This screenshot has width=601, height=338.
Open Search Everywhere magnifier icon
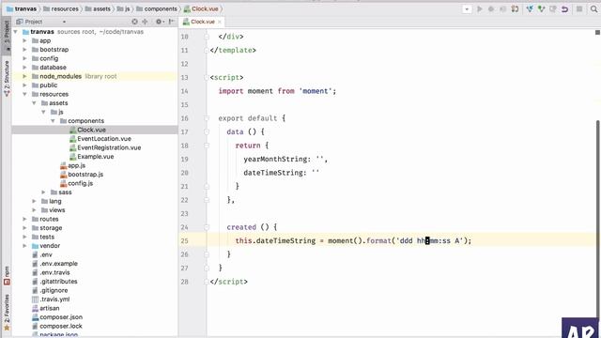593,8
